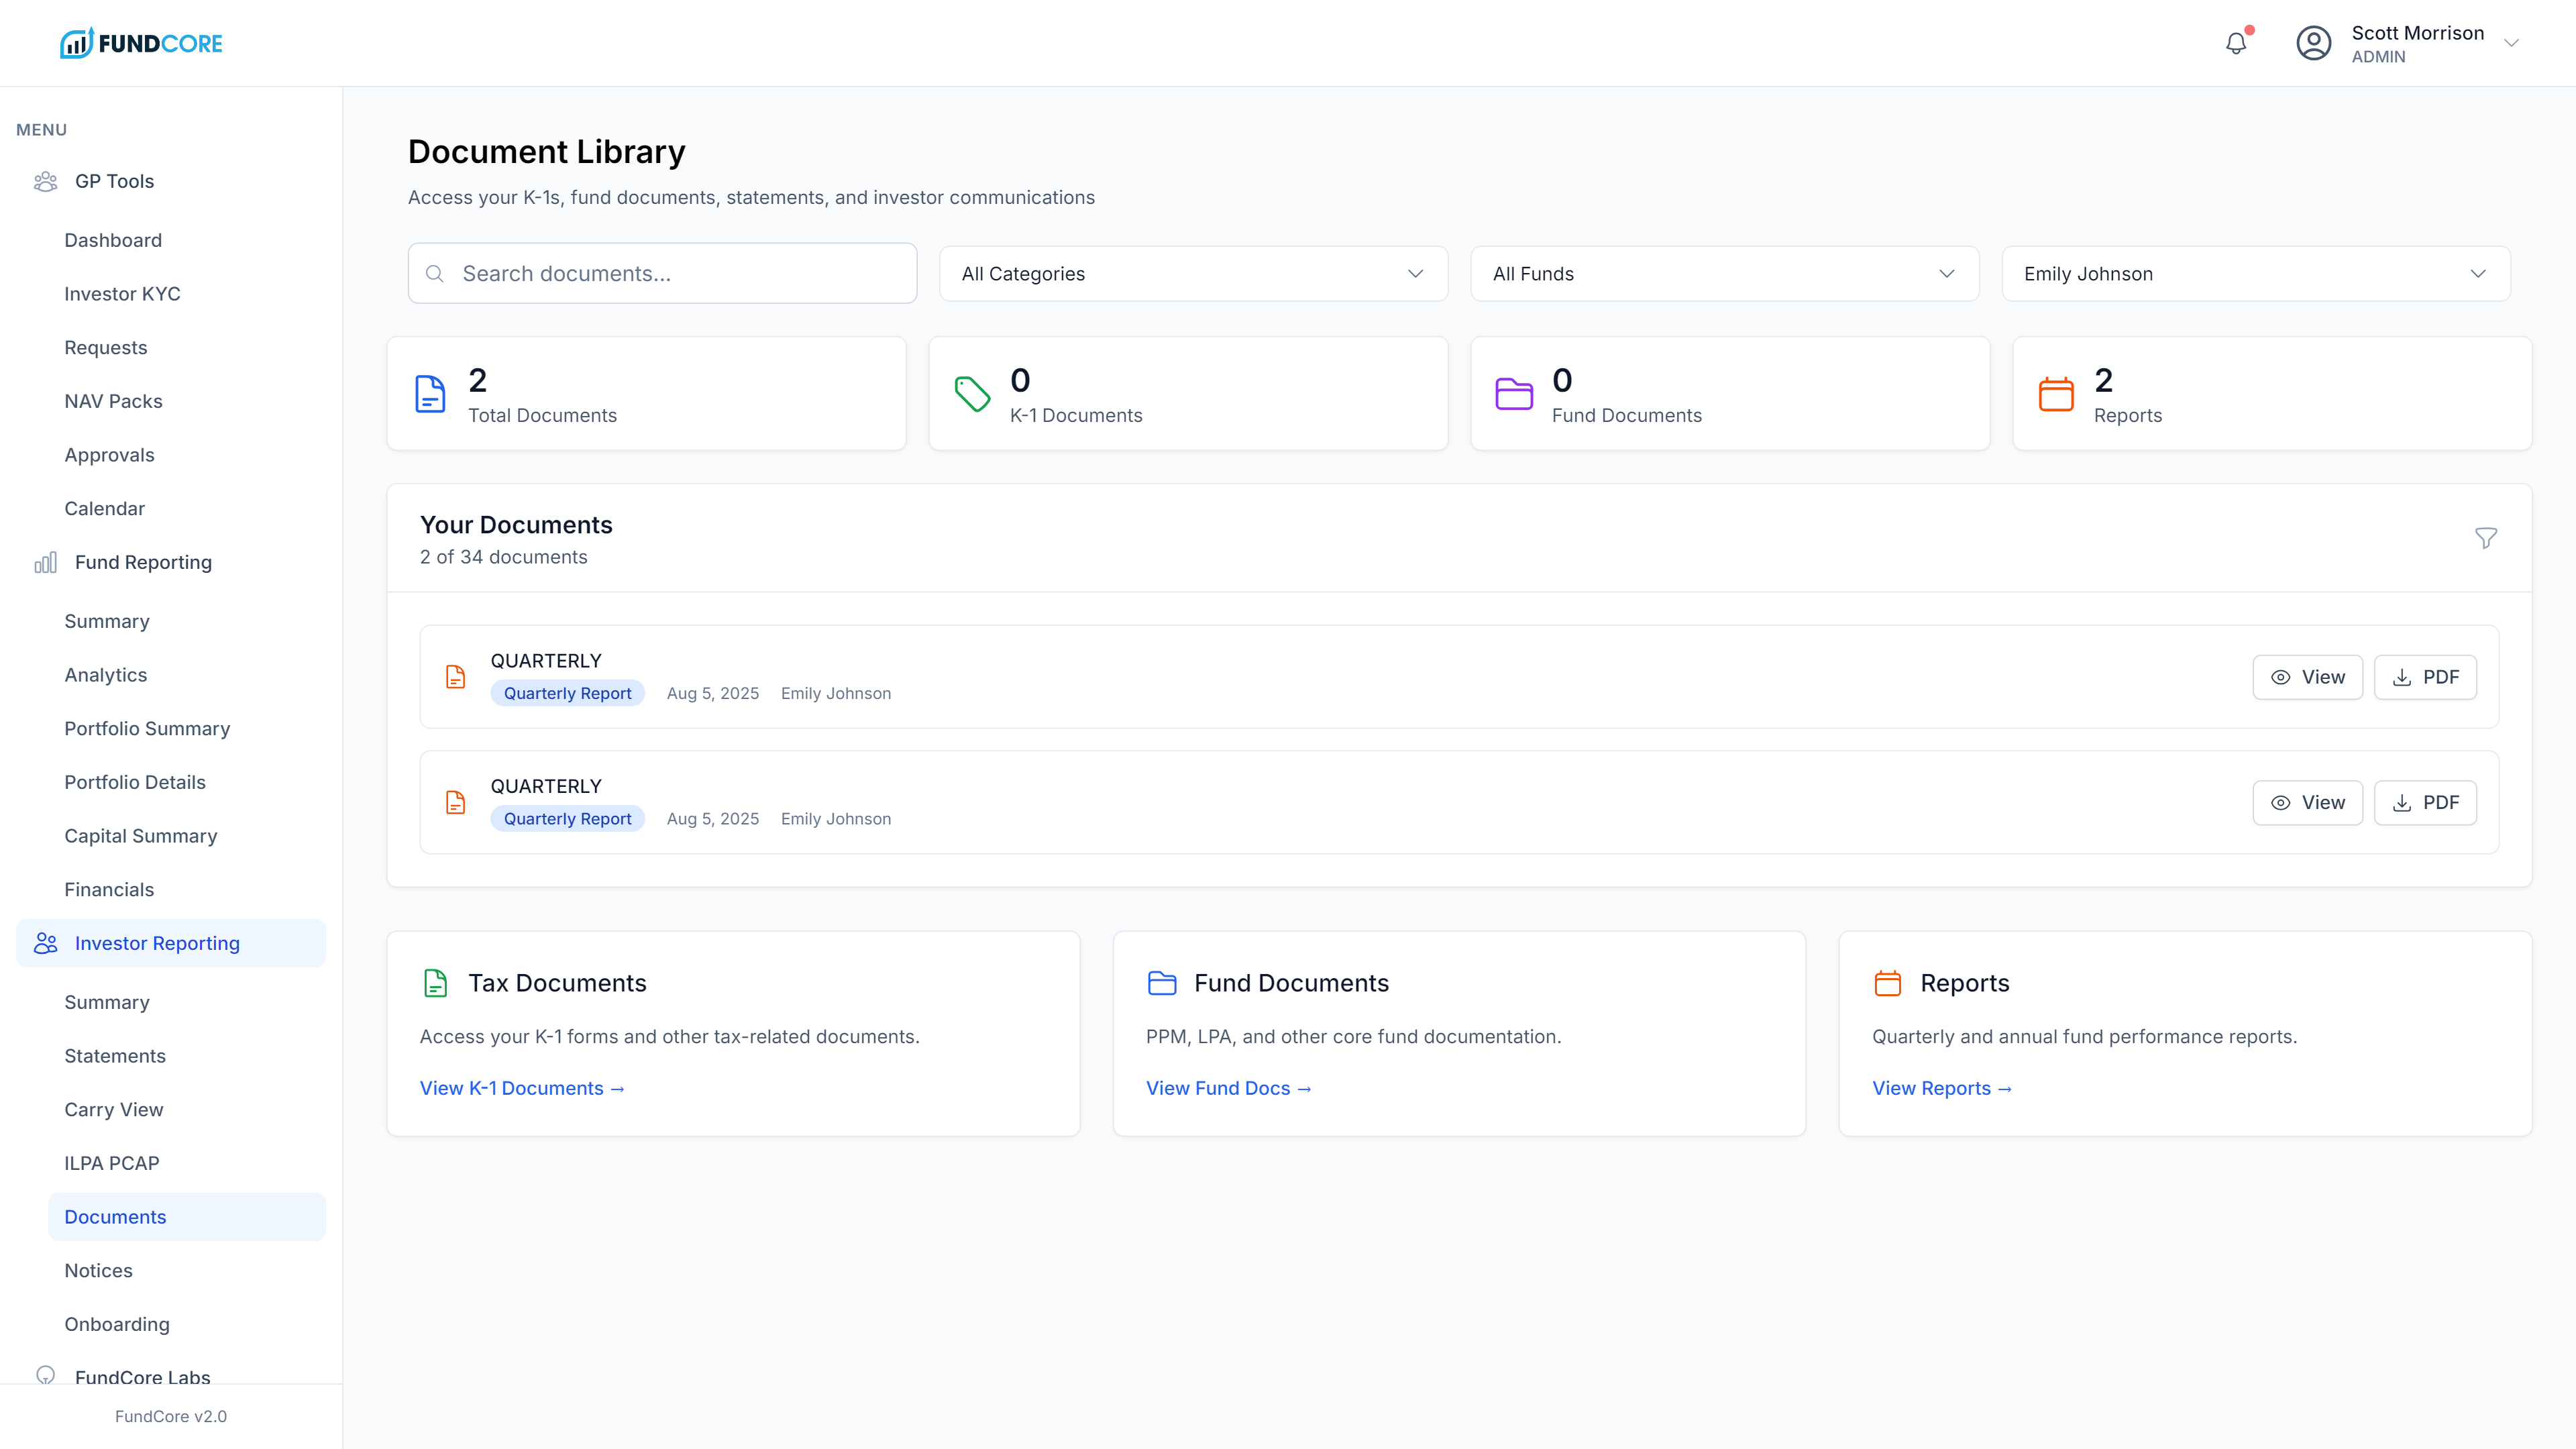Click the purple Fund Documents folder icon
The width and height of the screenshot is (2576, 1449).
(1513, 394)
